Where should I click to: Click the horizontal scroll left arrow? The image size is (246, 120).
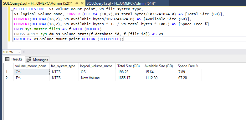tap(24, 52)
